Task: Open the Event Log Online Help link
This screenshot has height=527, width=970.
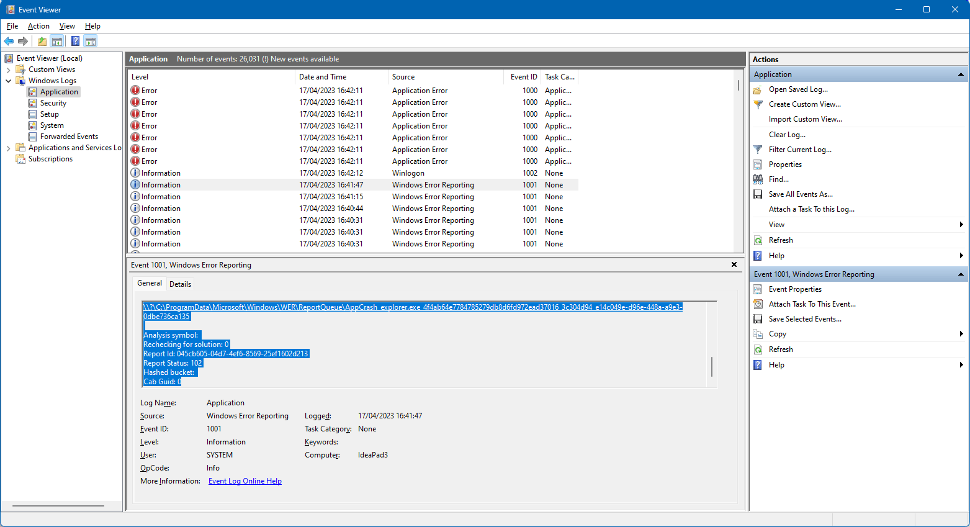Action: tap(245, 480)
